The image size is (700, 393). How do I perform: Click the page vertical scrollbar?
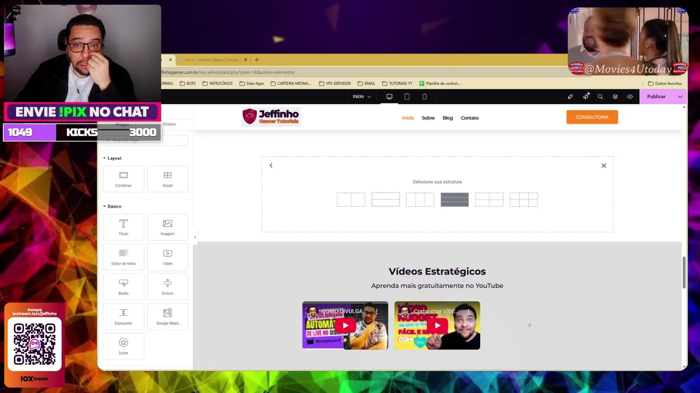click(x=684, y=272)
